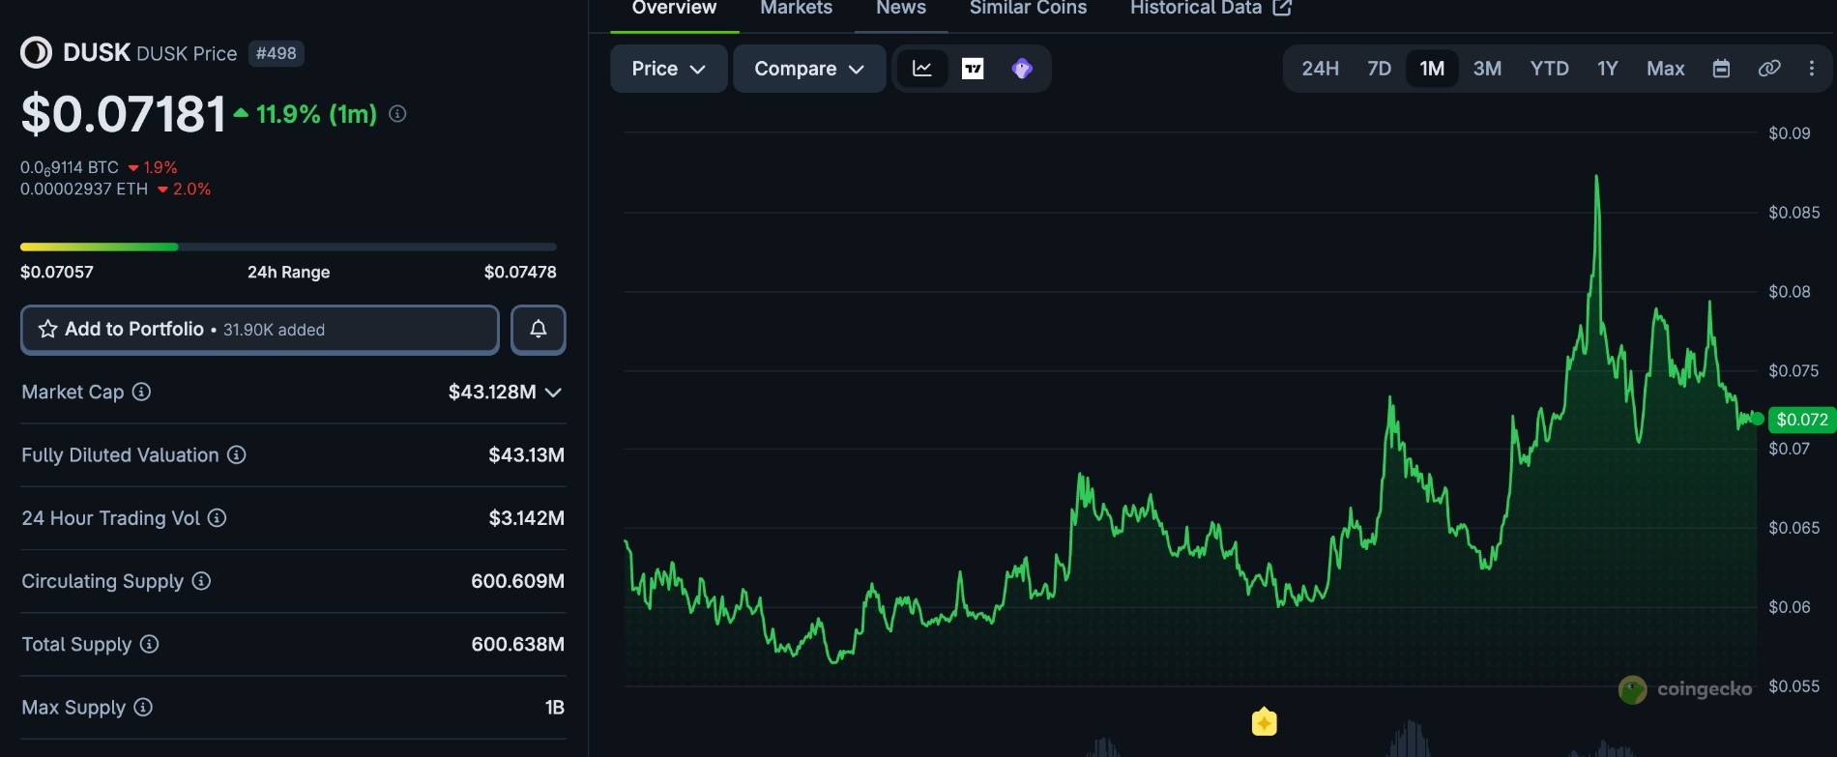Click the $0.072 current price chart label
This screenshot has width=1837, height=757.
pos(1801,420)
